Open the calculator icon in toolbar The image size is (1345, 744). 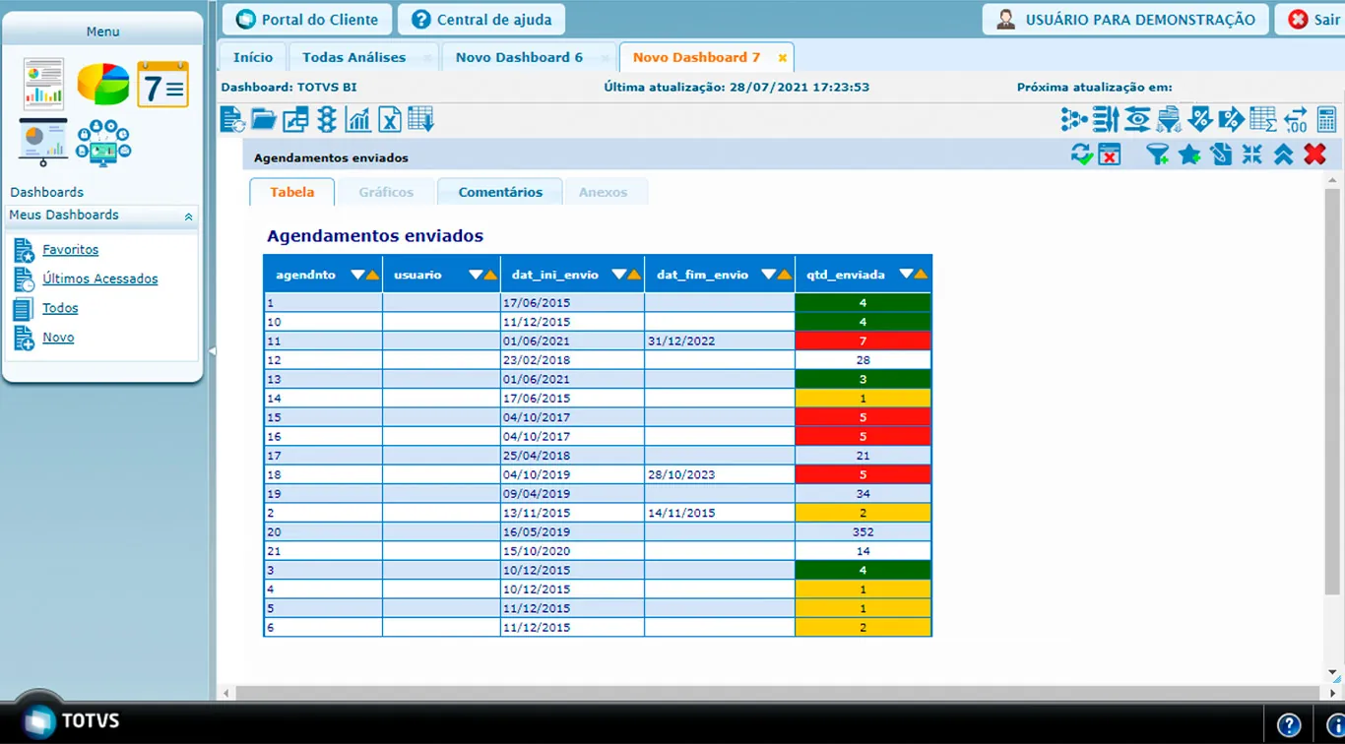pyautogui.click(x=1326, y=120)
